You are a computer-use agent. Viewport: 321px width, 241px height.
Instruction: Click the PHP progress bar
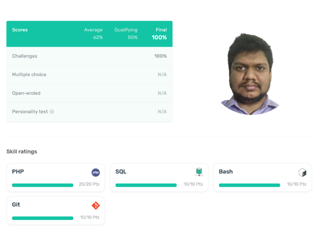coord(43,185)
